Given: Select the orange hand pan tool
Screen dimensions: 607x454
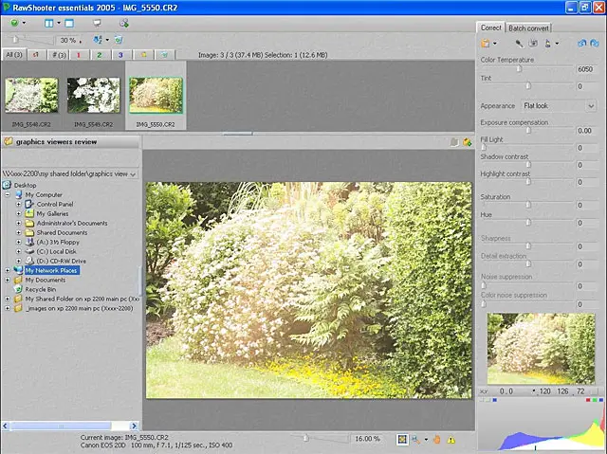Looking at the screenshot, I should (x=437, y=439).
